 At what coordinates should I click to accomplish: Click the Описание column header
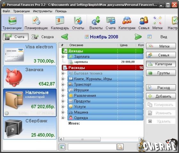[92, 45]
